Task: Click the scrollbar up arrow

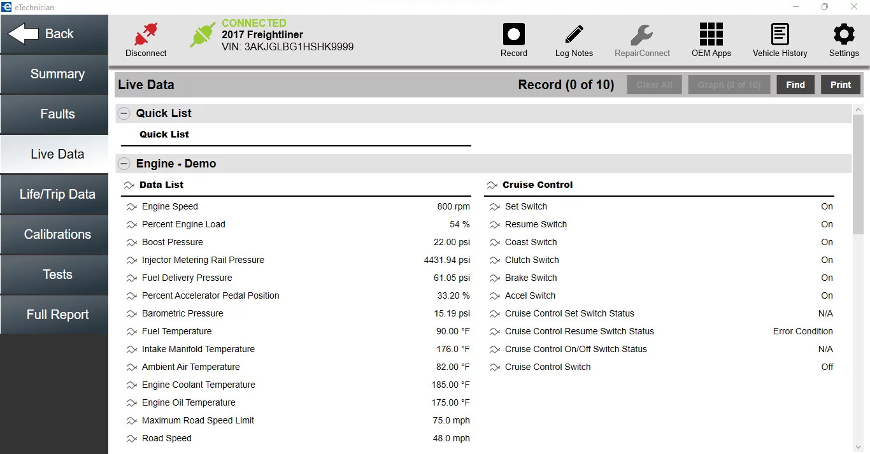Action: (x=858, y=110)
